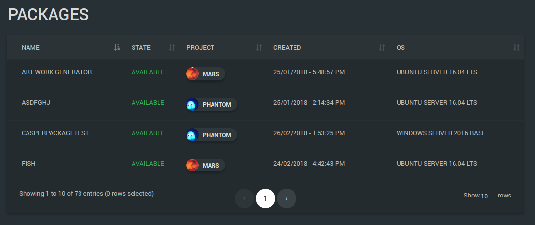Select the FISH package name
Screen dimensions: 535x225
click(x=28, y=164)
